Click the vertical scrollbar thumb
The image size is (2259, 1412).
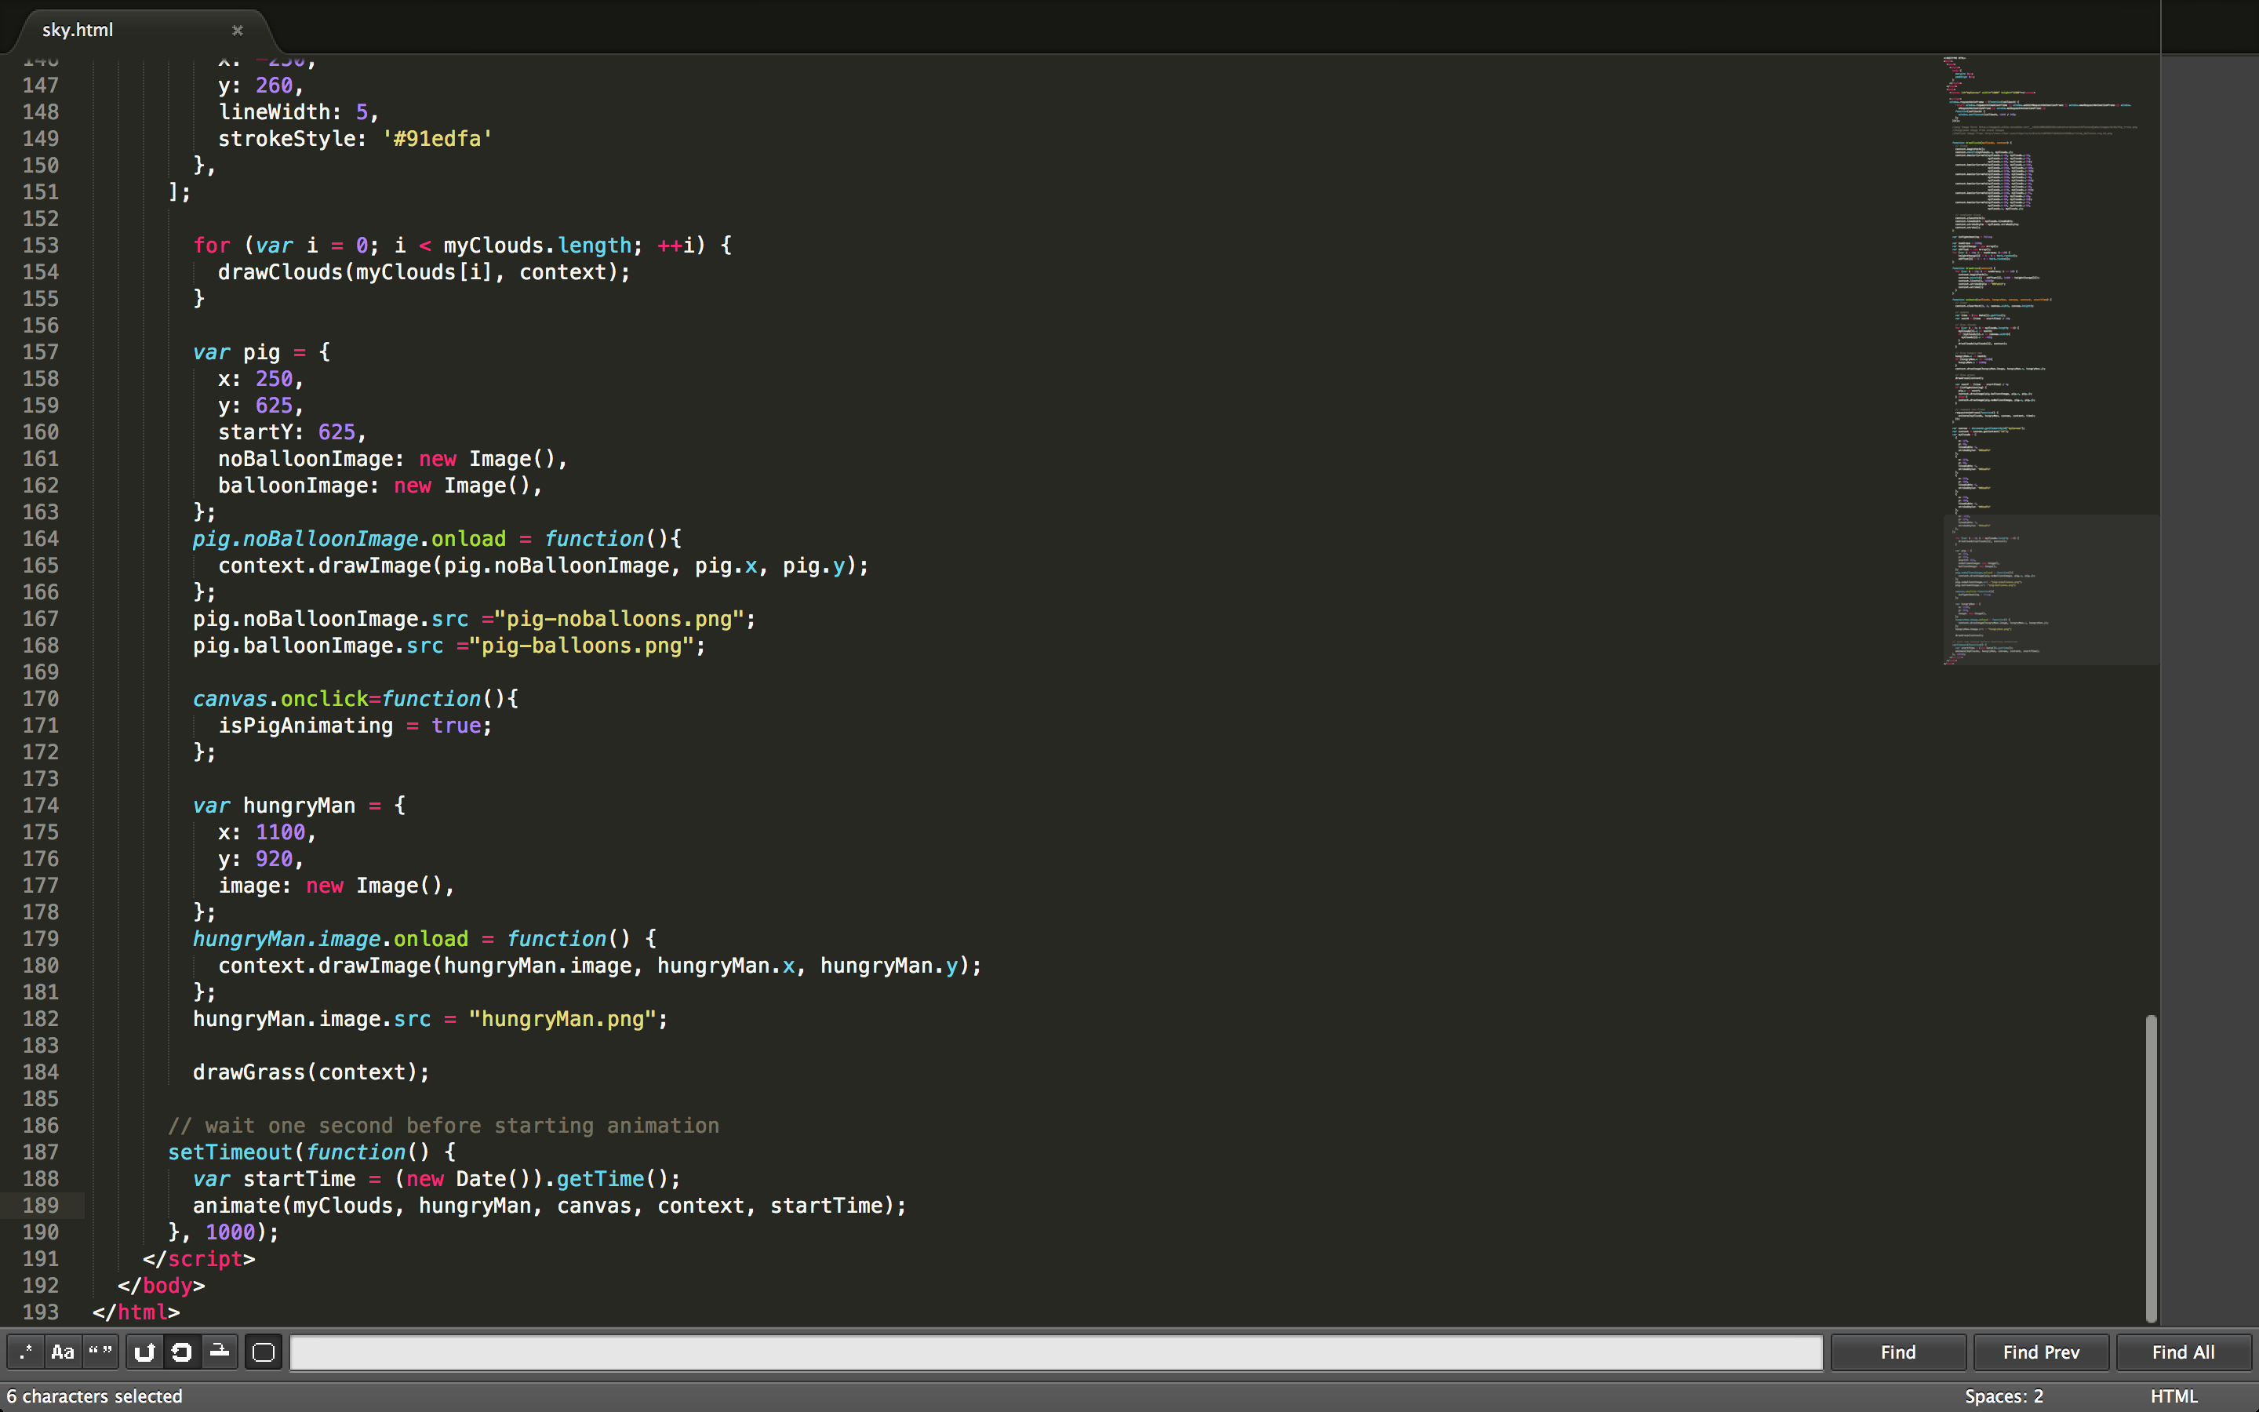pos(2151,1167)
